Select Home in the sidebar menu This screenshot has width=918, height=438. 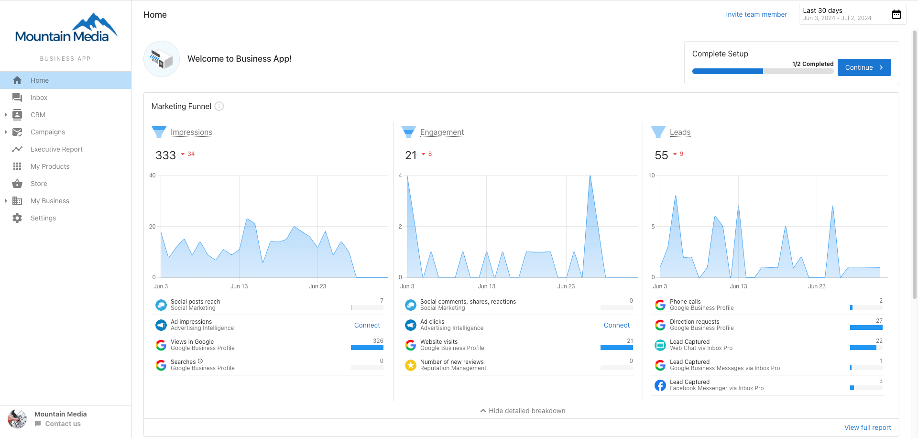(x=40, y=80)
